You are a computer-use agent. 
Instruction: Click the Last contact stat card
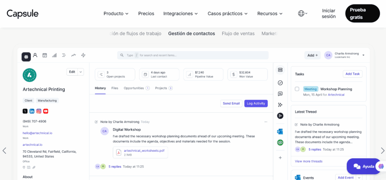pyautogui.click(x=159, y=74)
